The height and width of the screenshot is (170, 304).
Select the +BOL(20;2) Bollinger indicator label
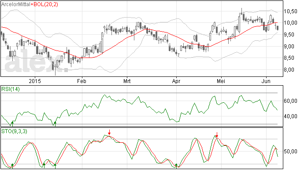(x=44, y=4)
